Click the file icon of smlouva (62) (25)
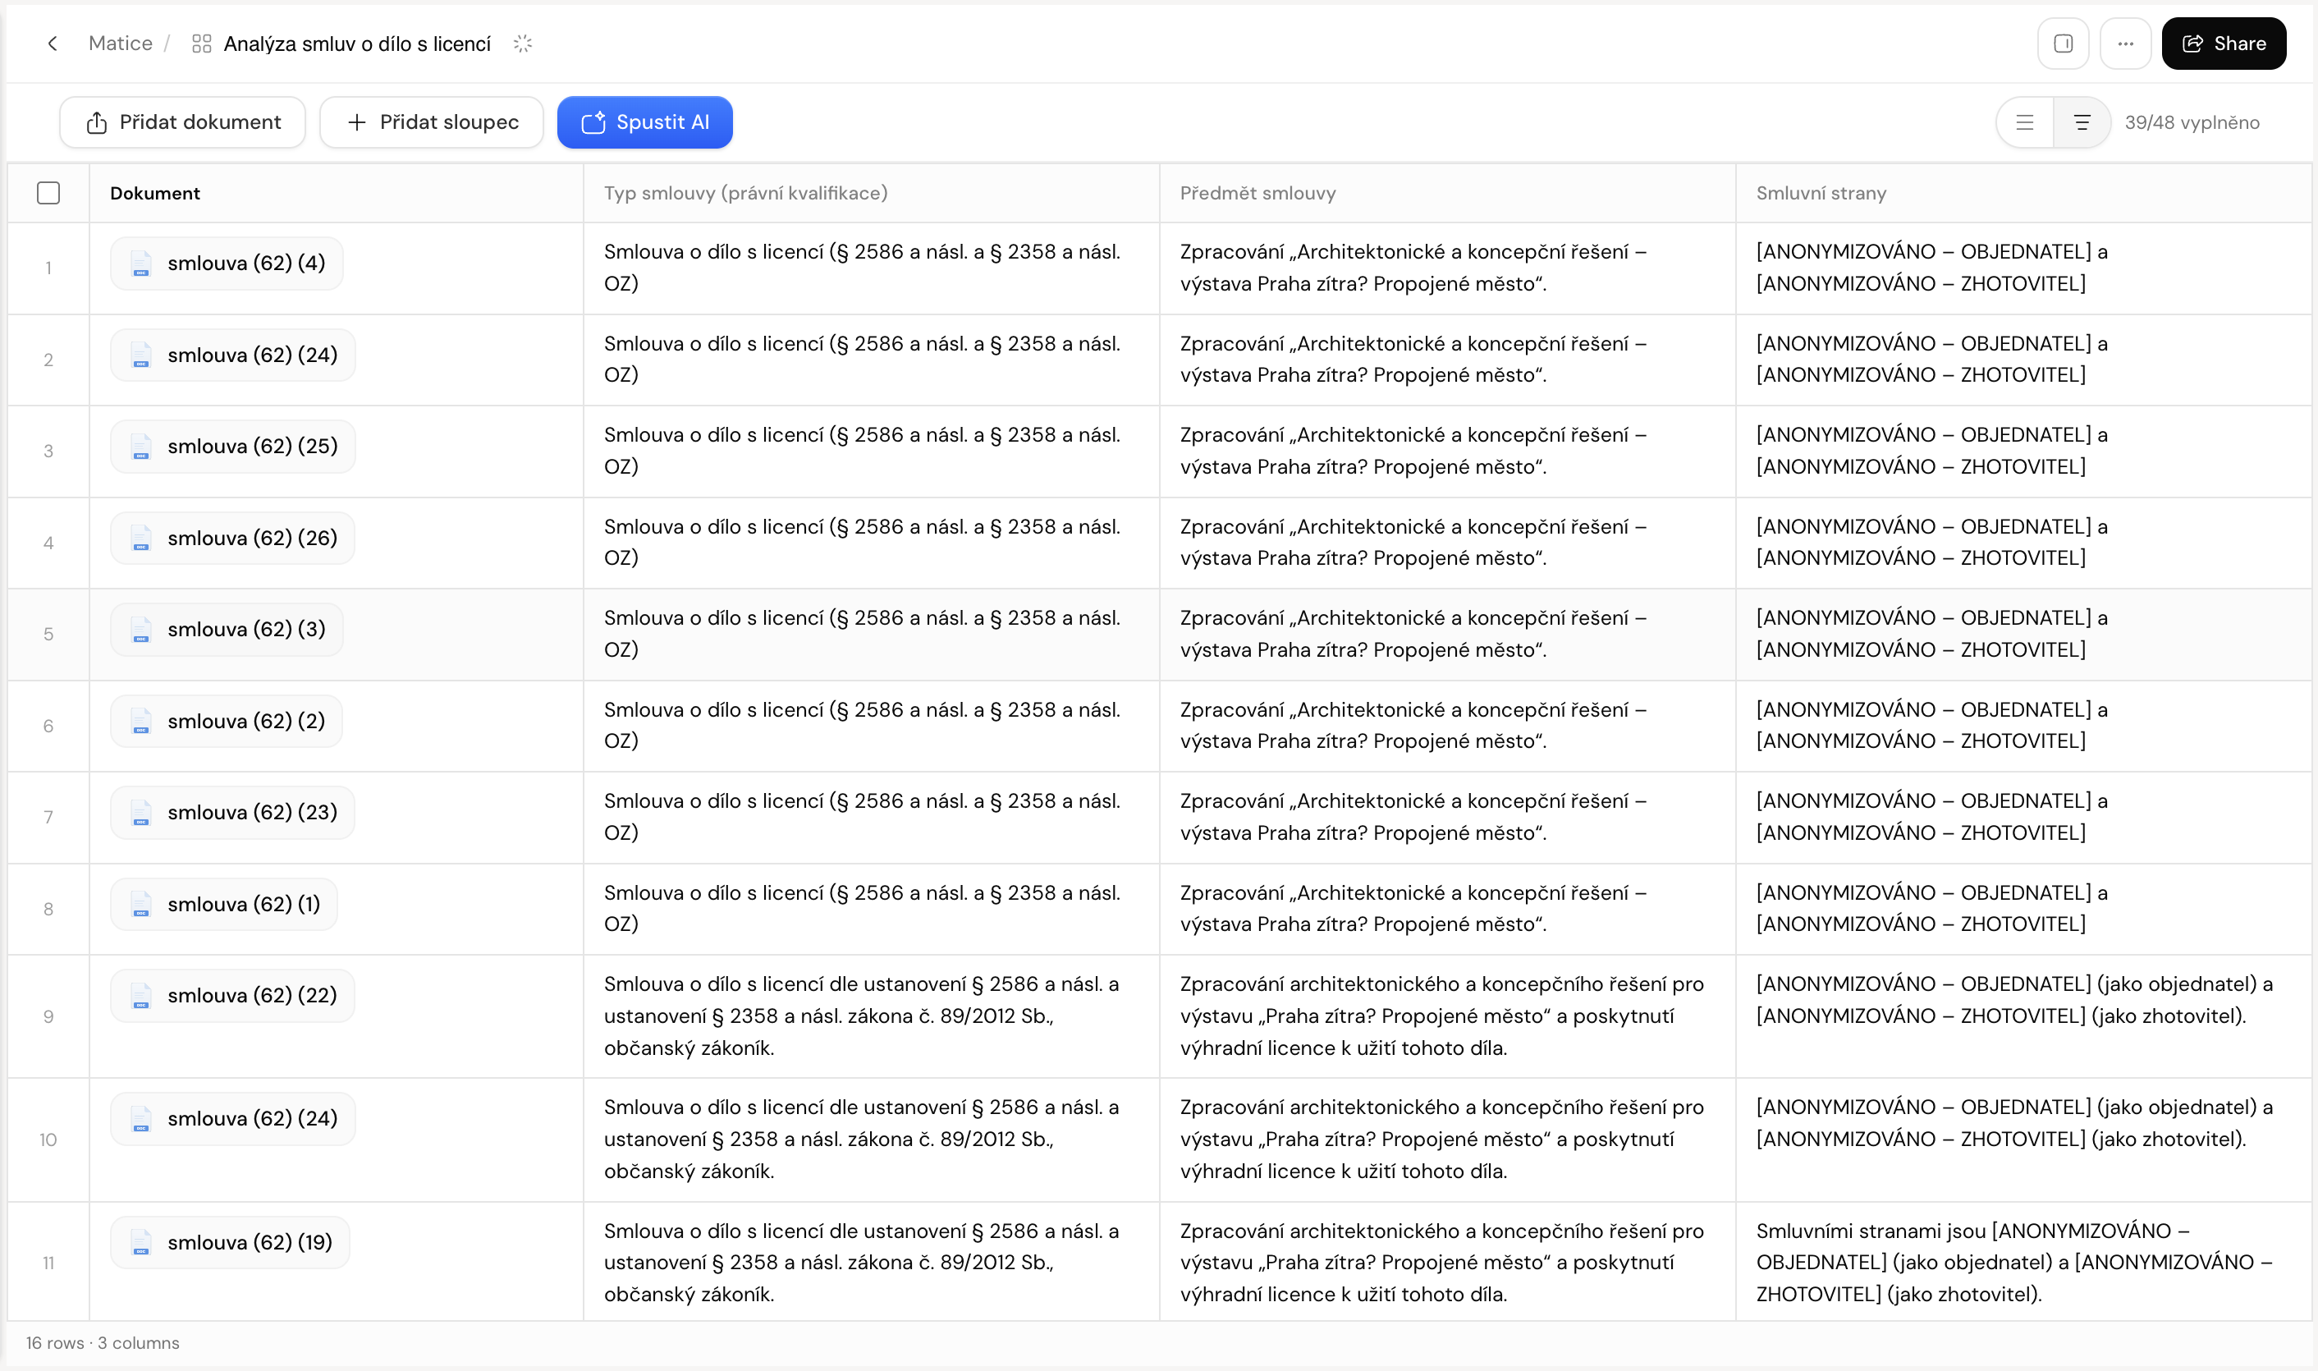The height and width of the screenshot is (1371, 2318). 140,447
